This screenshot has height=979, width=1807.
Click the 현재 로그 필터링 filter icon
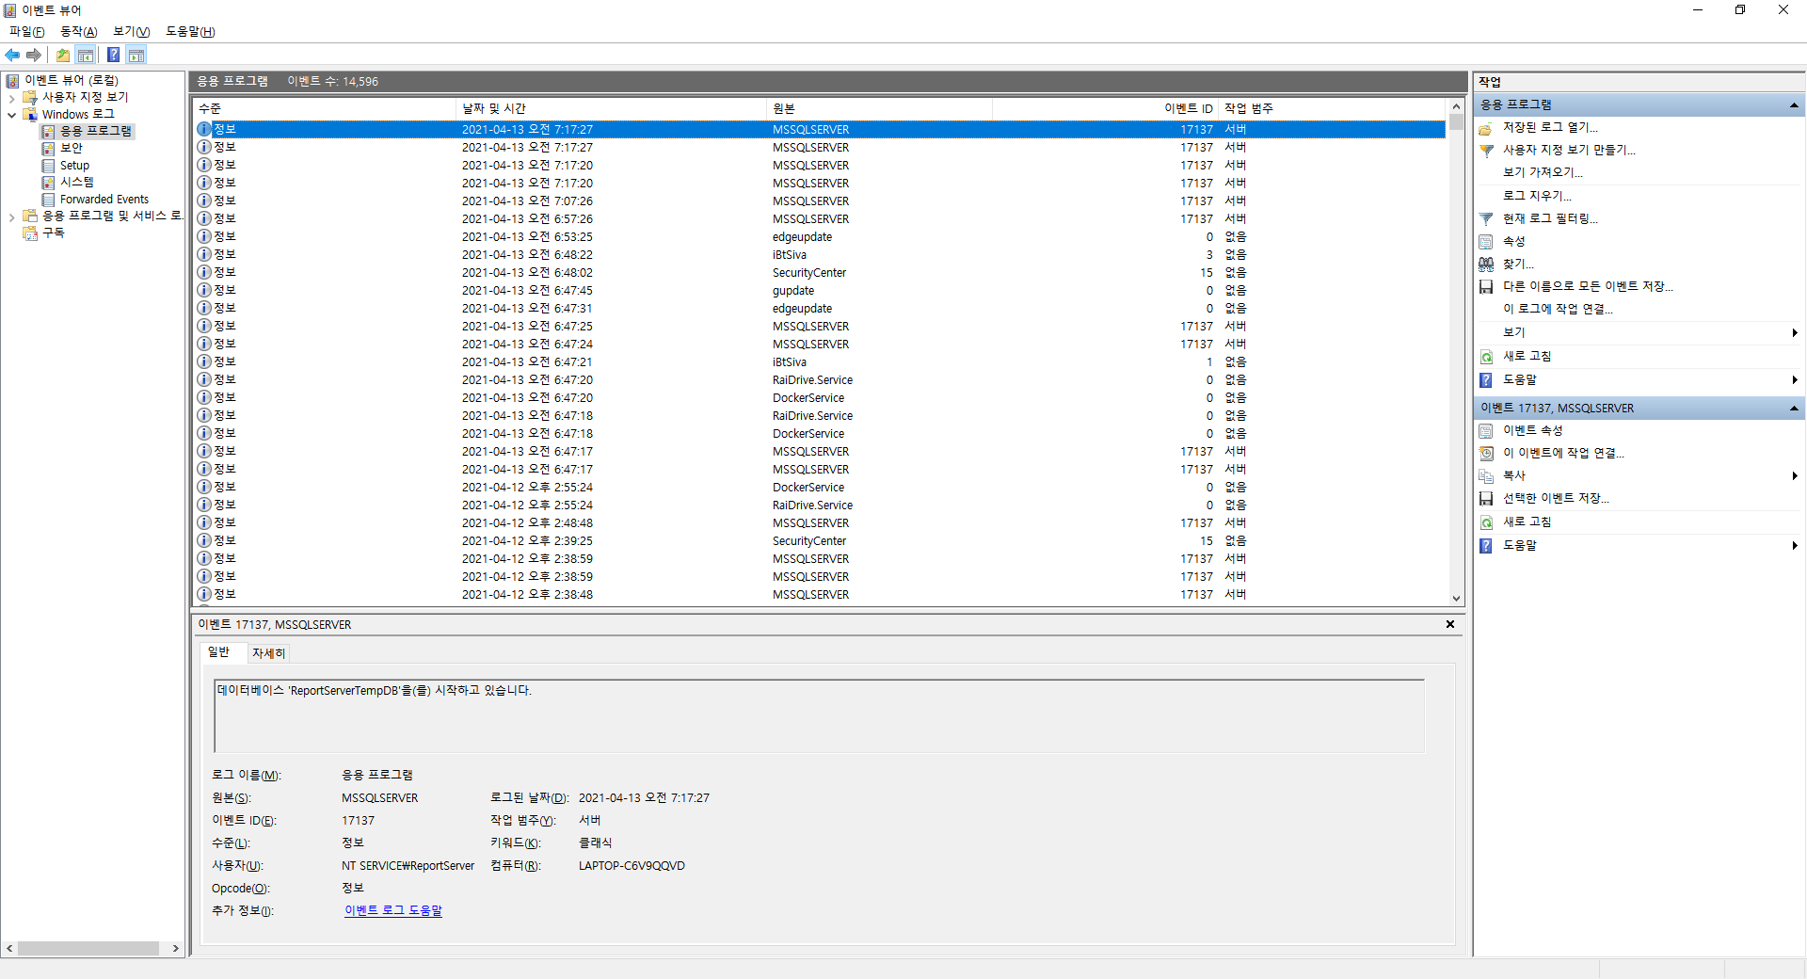(x=1486, y=219)
